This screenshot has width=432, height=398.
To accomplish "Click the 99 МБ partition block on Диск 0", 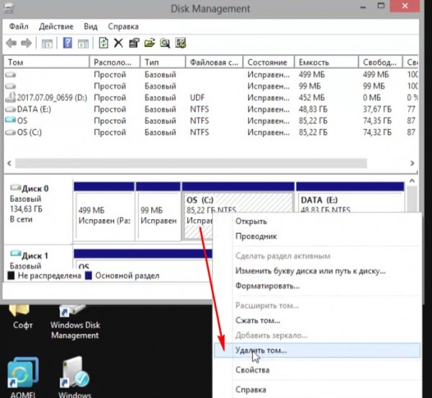I will tap(158, 211).
